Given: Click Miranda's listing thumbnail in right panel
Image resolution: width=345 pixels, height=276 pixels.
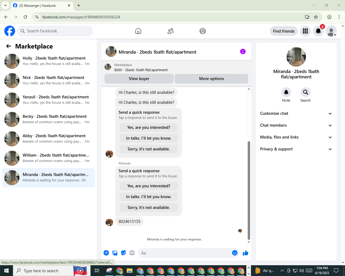Looking at the screenshot, I should pos(296,57).
